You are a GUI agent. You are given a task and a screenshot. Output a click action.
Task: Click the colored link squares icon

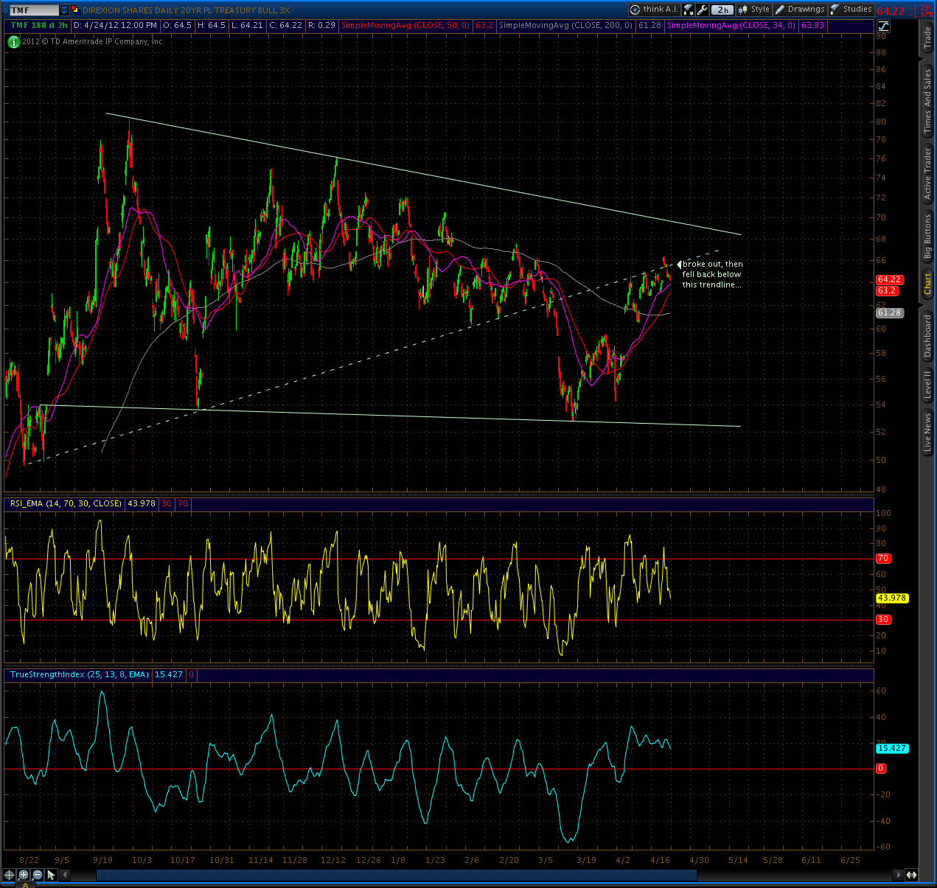(75, 10)
